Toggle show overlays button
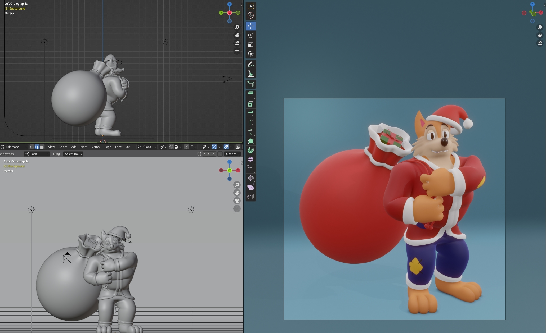The width and height of the screenshot is (546, 333). point(226,147)
